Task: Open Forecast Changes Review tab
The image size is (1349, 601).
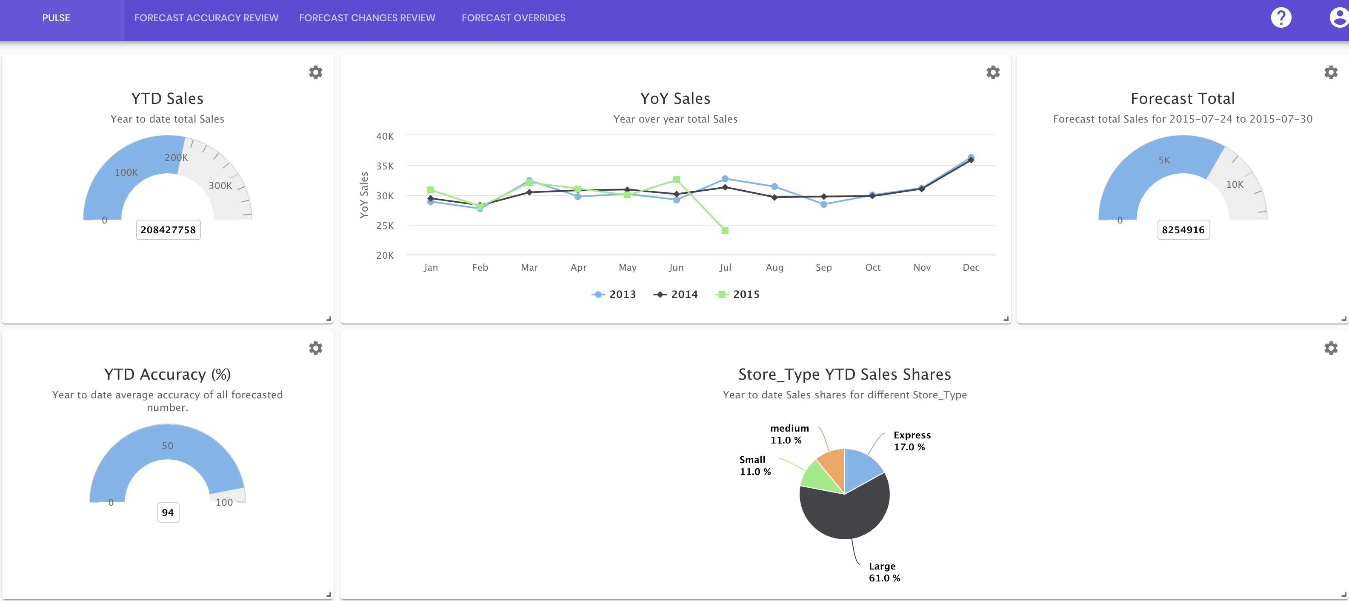Action: [367, 18]
